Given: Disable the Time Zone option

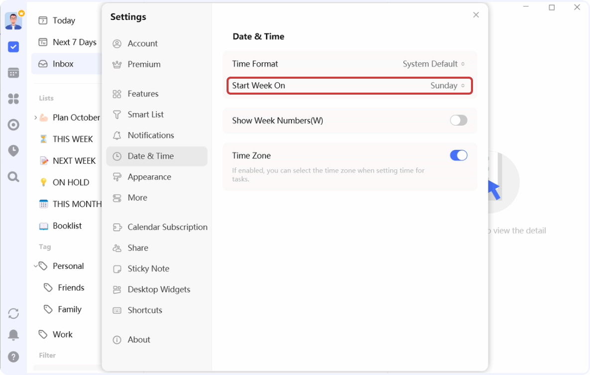Looking at the screenshot, I should [458, 155].
